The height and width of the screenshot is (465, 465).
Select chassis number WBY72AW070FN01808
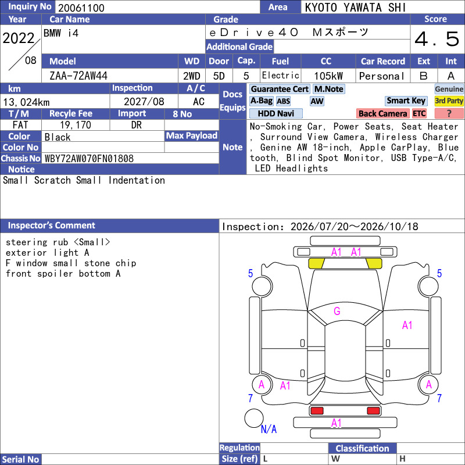pos(90,159)
